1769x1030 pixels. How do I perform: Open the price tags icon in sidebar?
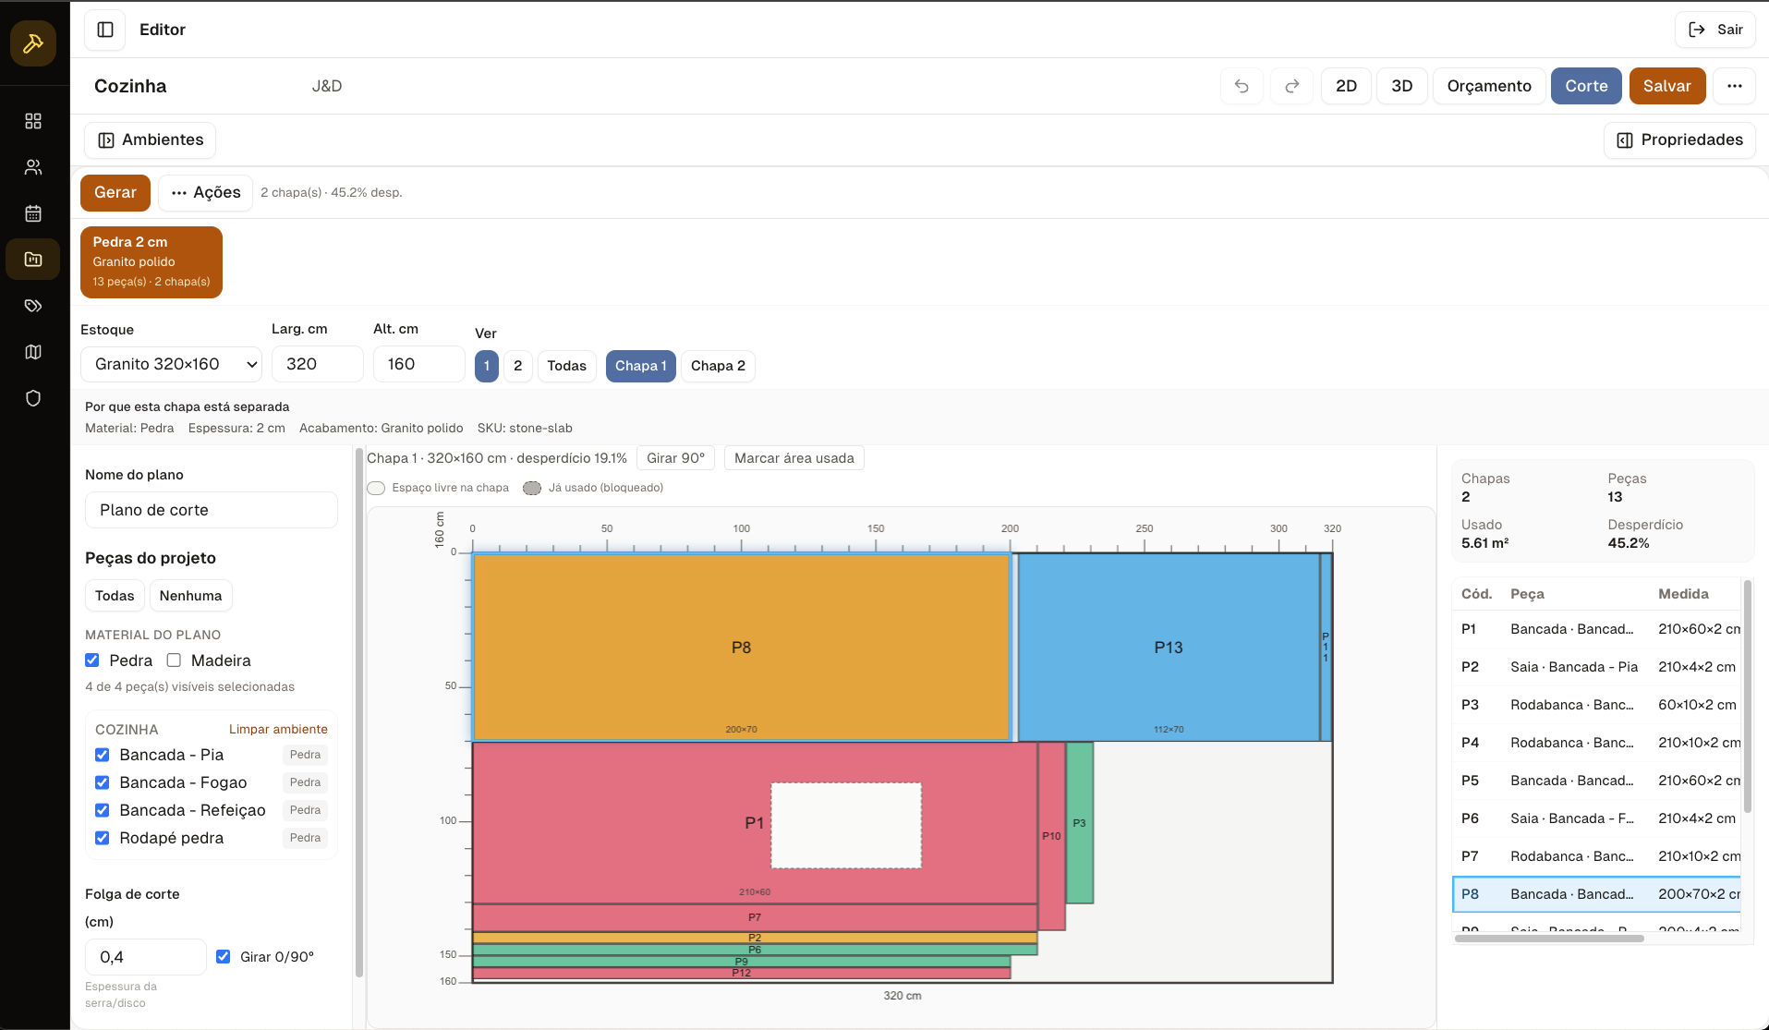33,306
